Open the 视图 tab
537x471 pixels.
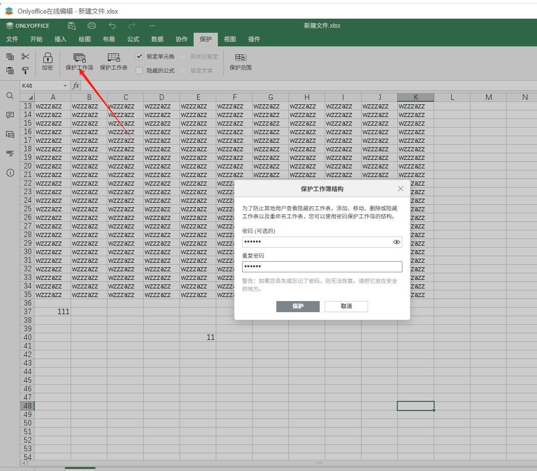[x=230, y=39]
